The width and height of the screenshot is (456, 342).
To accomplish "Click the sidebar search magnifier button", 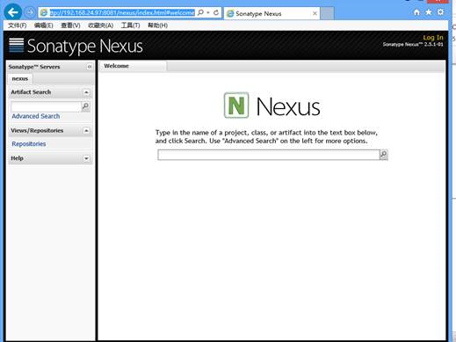I will click(x=85, y=106).
